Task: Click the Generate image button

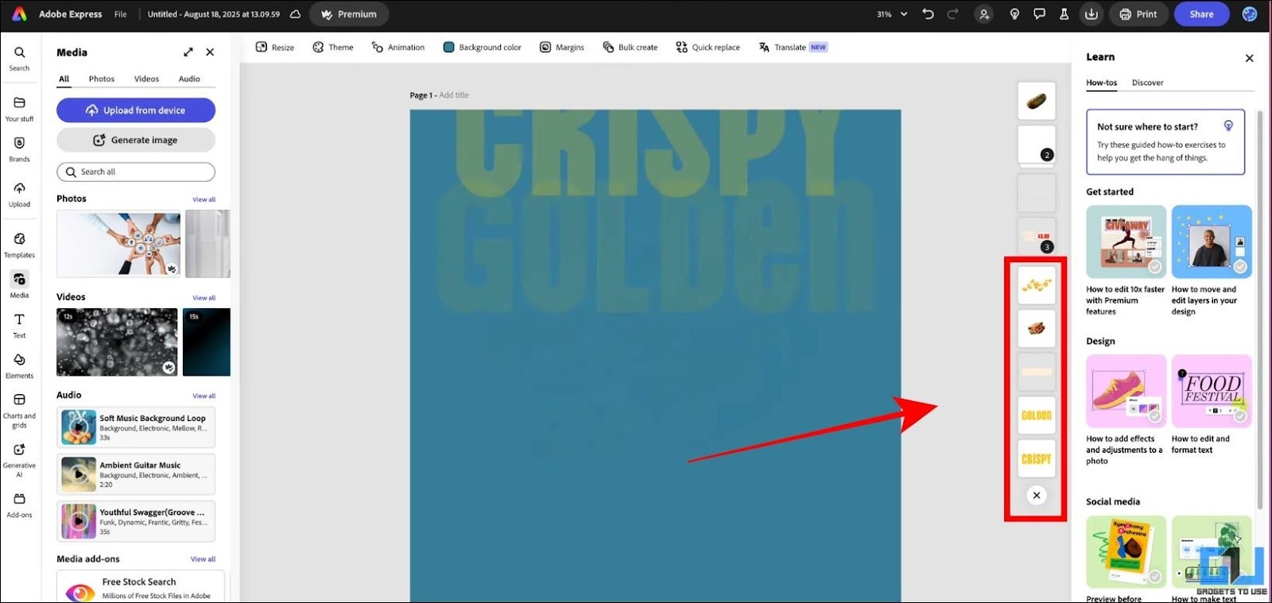Action: (x=136, y=140)
